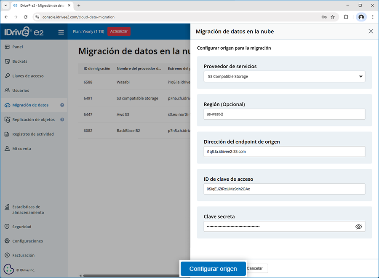Close the Migración de datos panel
The height and width of the screenshot is (278, 379).
click(x=371, y=32)
